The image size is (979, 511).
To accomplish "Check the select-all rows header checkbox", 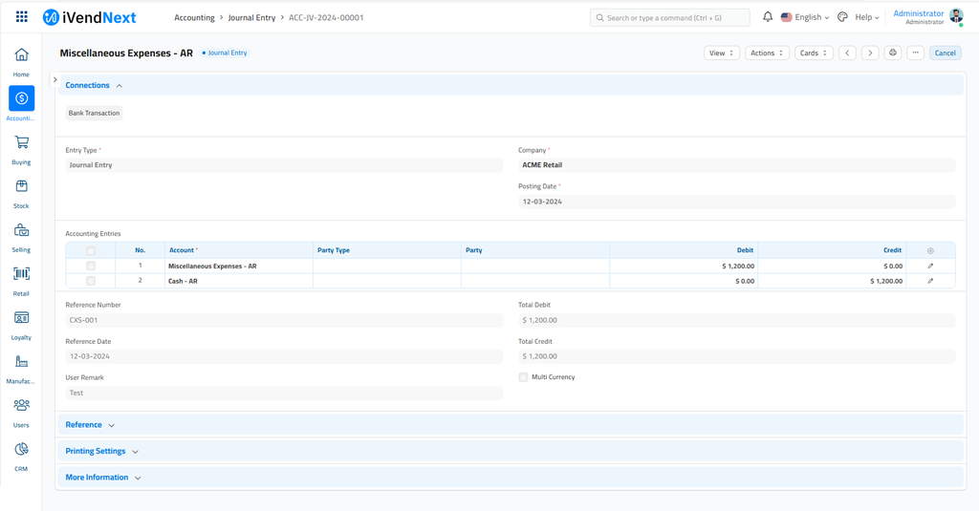I will pos(91,250).
